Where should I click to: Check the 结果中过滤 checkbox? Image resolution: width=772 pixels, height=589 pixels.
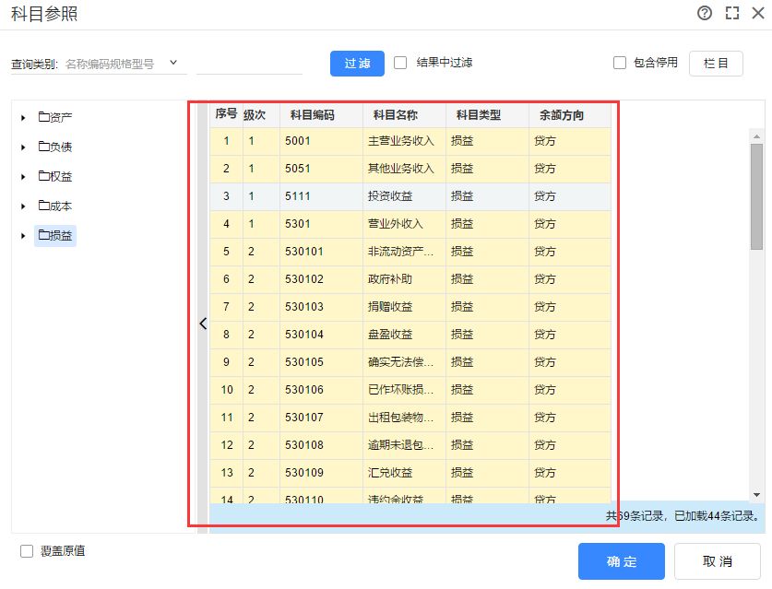tap(400, 63)
